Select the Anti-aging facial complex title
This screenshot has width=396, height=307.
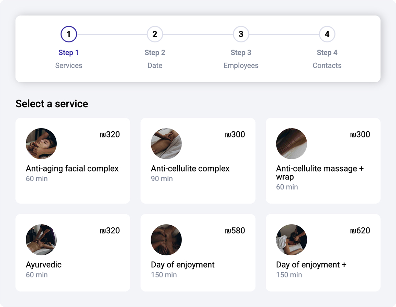point(72,168)
